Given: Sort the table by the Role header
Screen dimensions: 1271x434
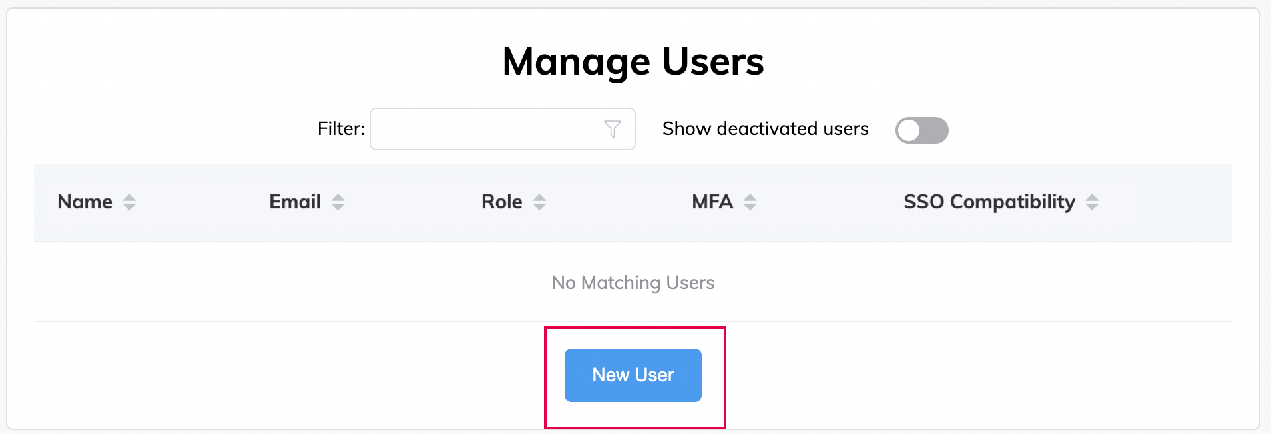Looking at the screenshot, I should click(x=501, y=202).
